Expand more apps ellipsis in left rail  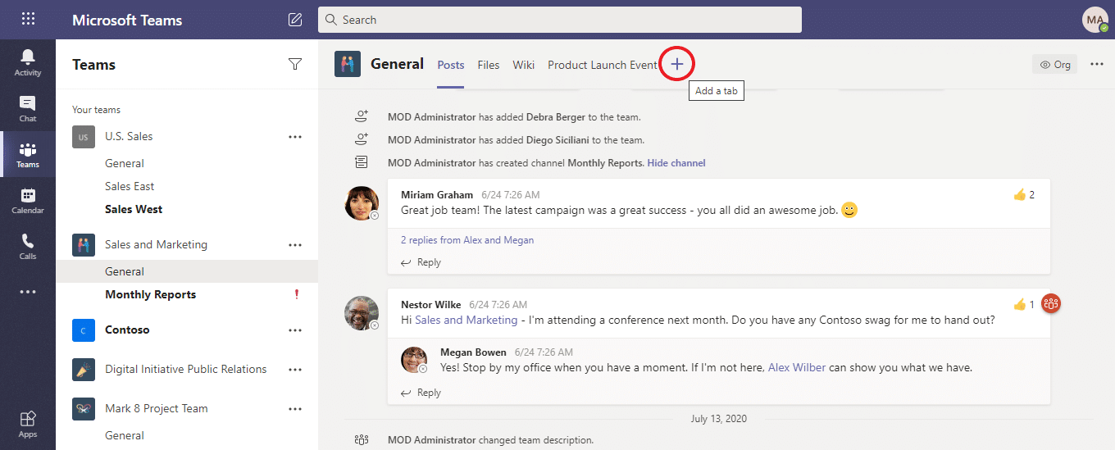28,292
